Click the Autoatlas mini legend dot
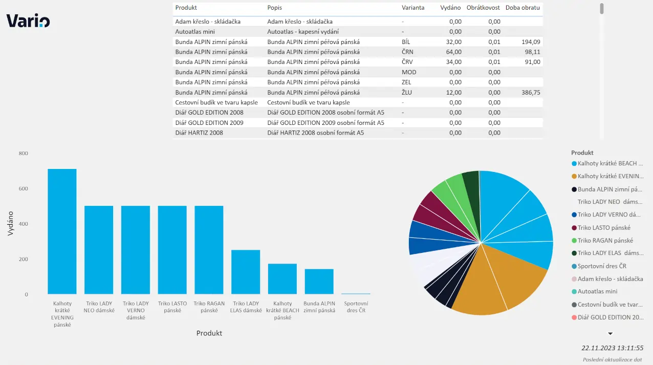653x365 pixels. coord(574,292)
